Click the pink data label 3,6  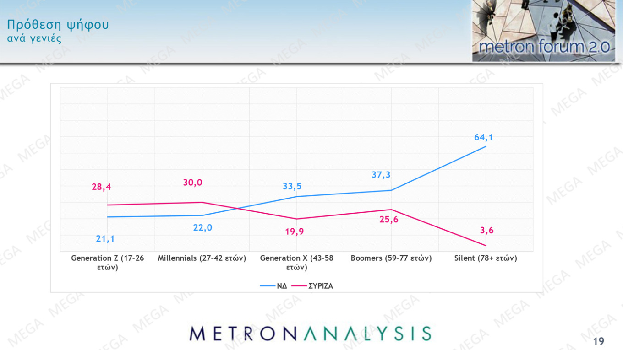[487, 230]
